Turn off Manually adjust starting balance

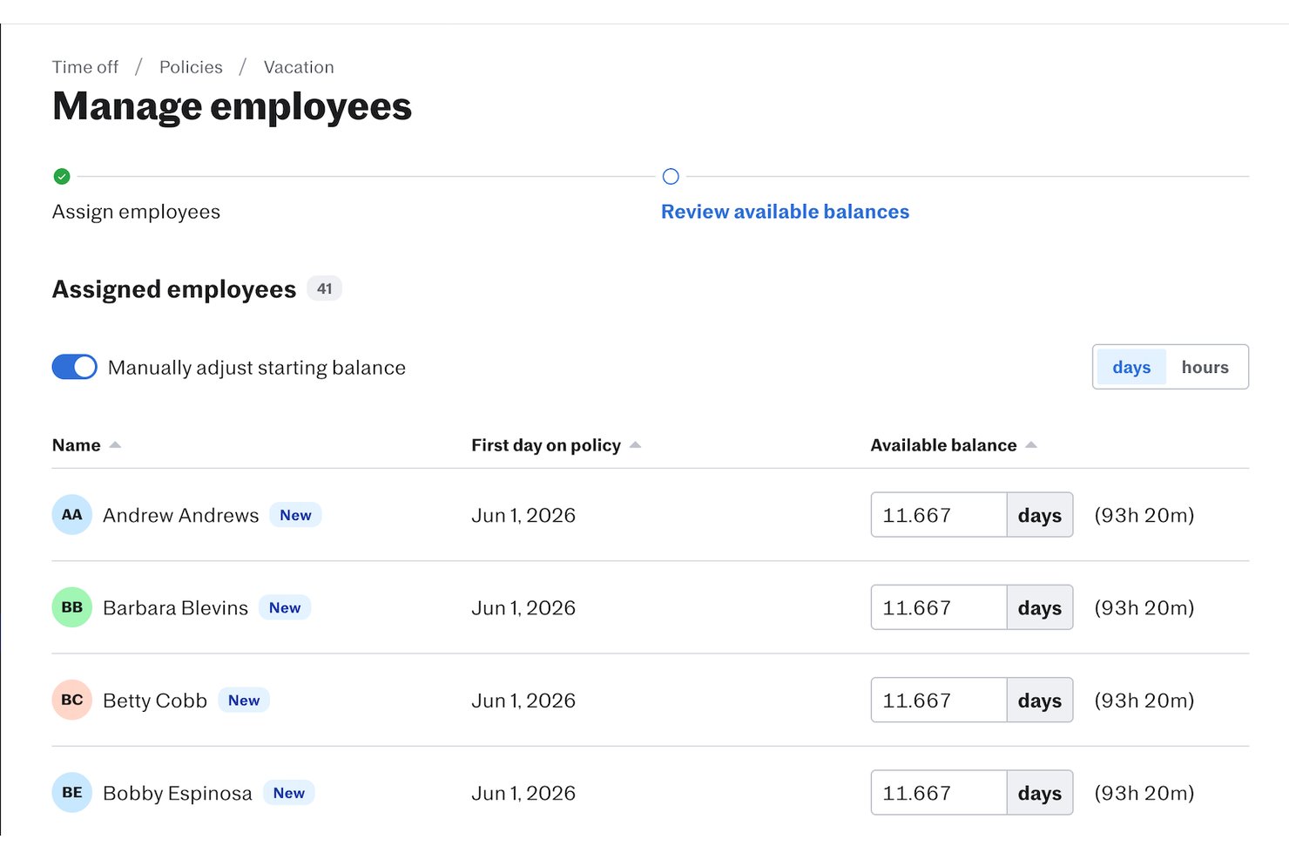tap(75, 368)
